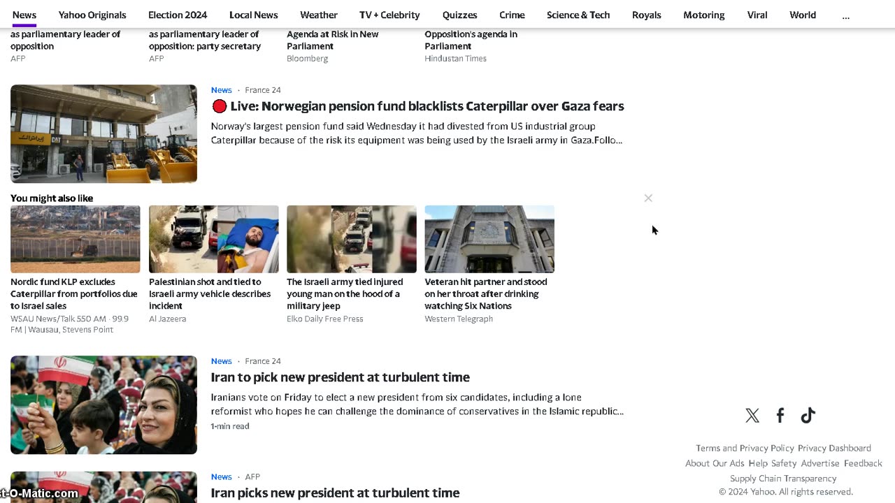Open Privacy Dashboard link
Screen dimensions: 895x503
[x=834, y=449]
